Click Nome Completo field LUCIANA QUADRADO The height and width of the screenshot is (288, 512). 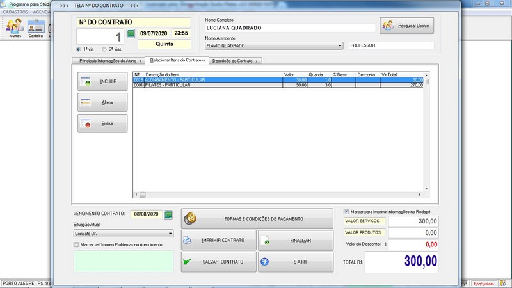[x=290, y=28]
